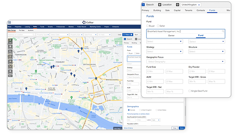Open Leasing in the top navigation bar
Screen dimensions: 240x139
[27, 27]
